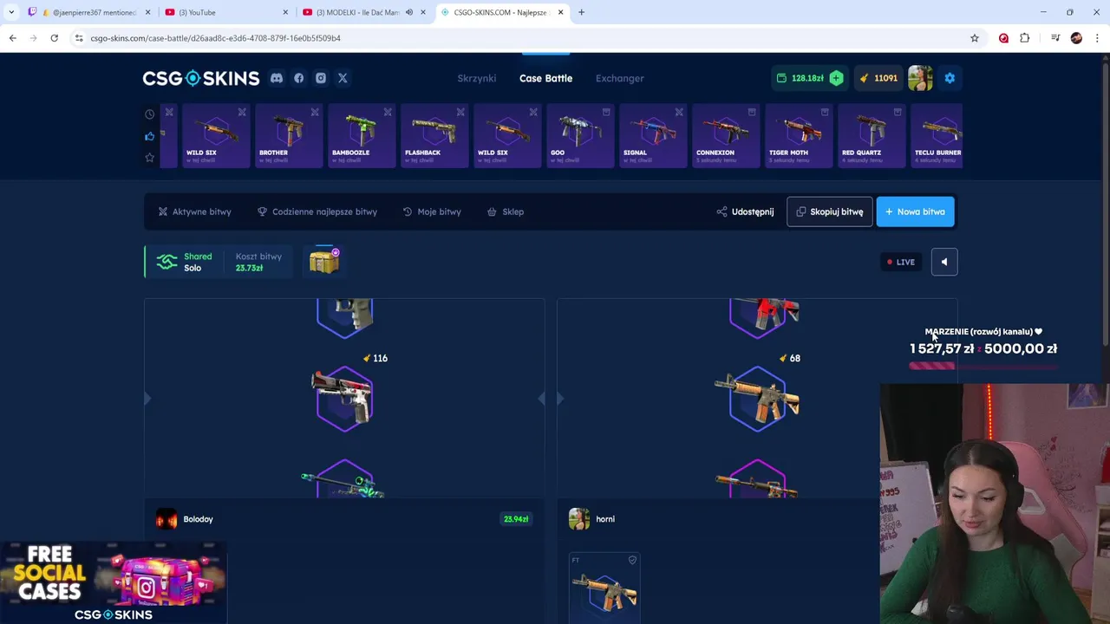Open the Facebook link icon
The image size is (1110, 624).
click(298, 78)
